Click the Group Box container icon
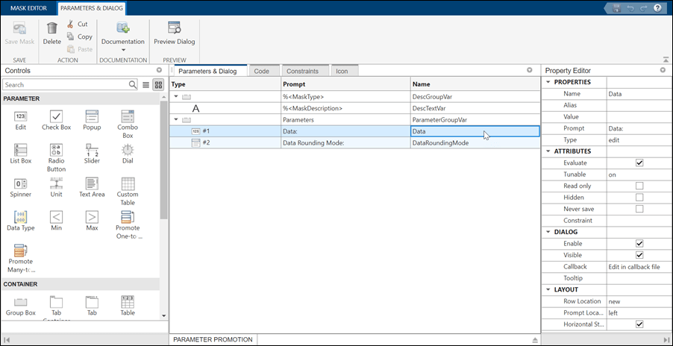The width and height of the screenshot is (673, 346). [21, 302]
